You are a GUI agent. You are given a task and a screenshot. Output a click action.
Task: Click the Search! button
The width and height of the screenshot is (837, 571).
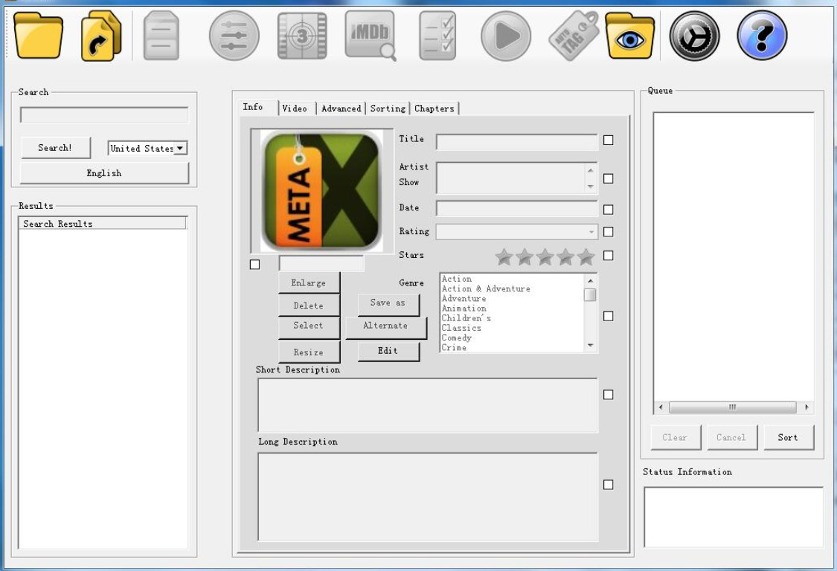[x=56, y=148]
